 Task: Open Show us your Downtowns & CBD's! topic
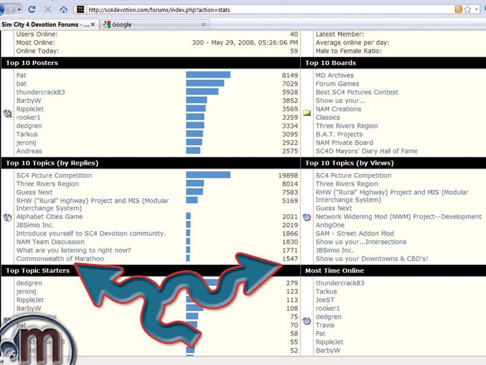tap(372, 259)
